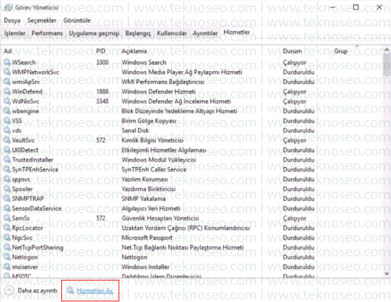Switch to the Ayrıntılar tab

[x=205, y=33]
